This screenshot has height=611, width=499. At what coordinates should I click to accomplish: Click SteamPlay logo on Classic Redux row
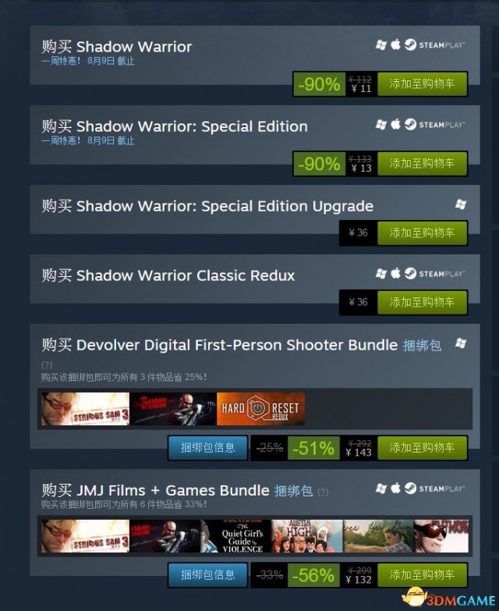(x=434, y=274)
